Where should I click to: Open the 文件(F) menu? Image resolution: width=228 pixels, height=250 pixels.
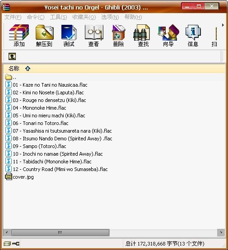(x=13, y=17)
